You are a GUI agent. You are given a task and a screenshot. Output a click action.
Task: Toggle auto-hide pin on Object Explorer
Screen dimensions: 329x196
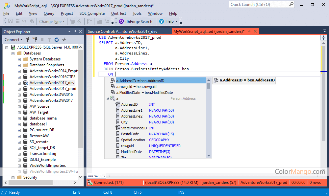(x=75, y=32)
